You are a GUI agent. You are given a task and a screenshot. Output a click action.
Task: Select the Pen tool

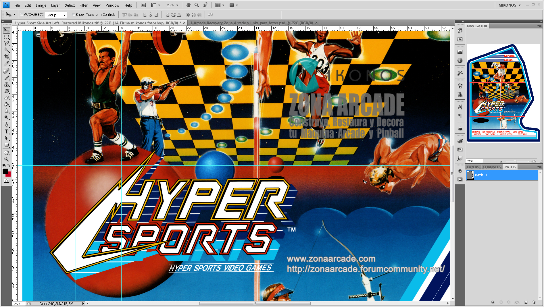pyautogui.click(x=6, y=125)
